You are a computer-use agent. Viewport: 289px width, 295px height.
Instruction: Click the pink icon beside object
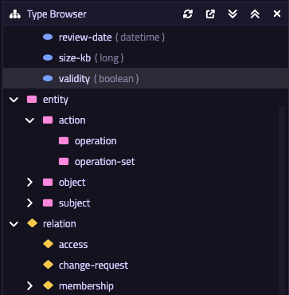[x=48, y=183]
